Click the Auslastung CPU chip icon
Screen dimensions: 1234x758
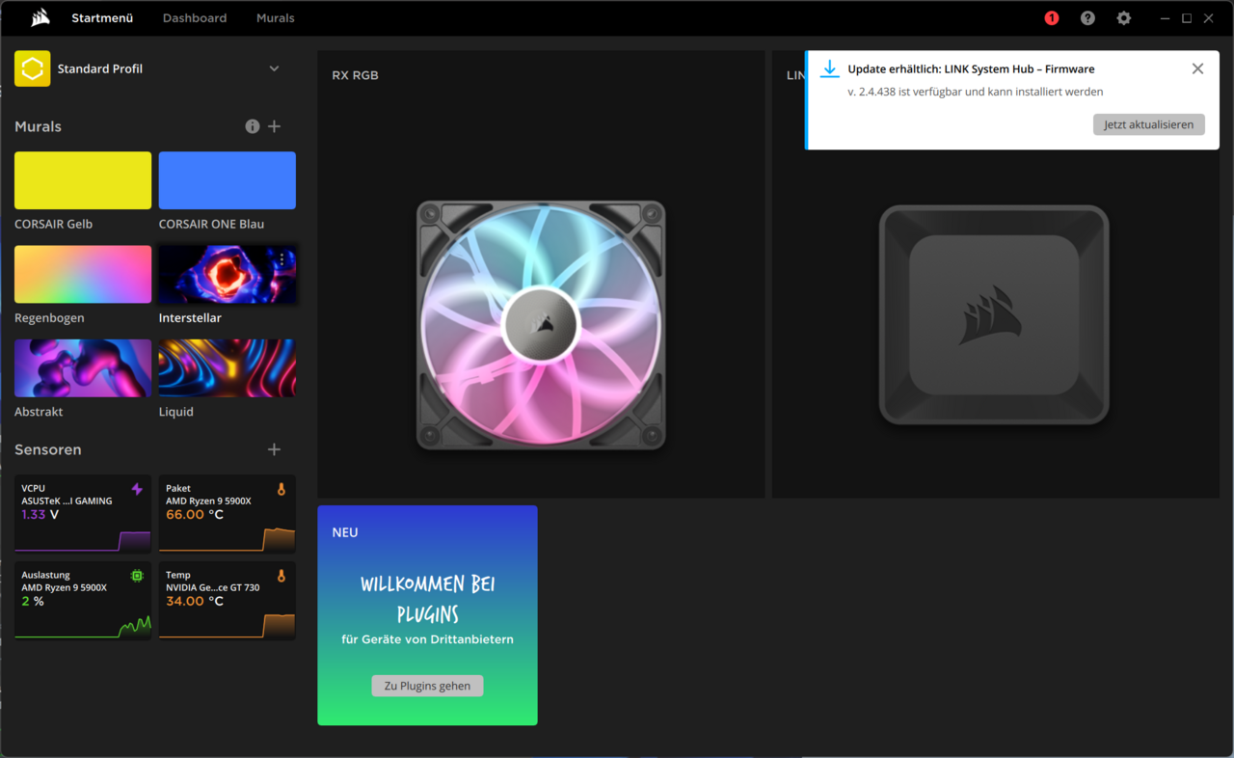(x=137, y=576)
